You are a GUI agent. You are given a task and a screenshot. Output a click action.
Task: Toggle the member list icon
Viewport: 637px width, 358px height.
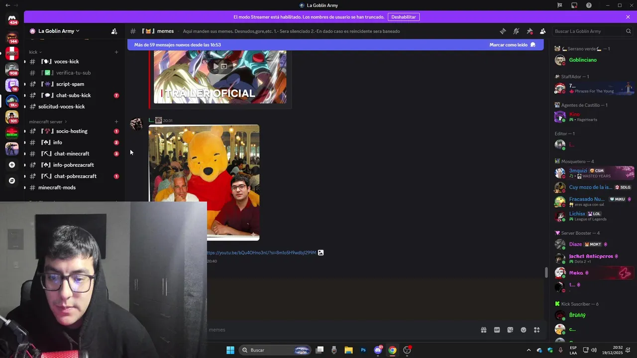tap(543, 31)
